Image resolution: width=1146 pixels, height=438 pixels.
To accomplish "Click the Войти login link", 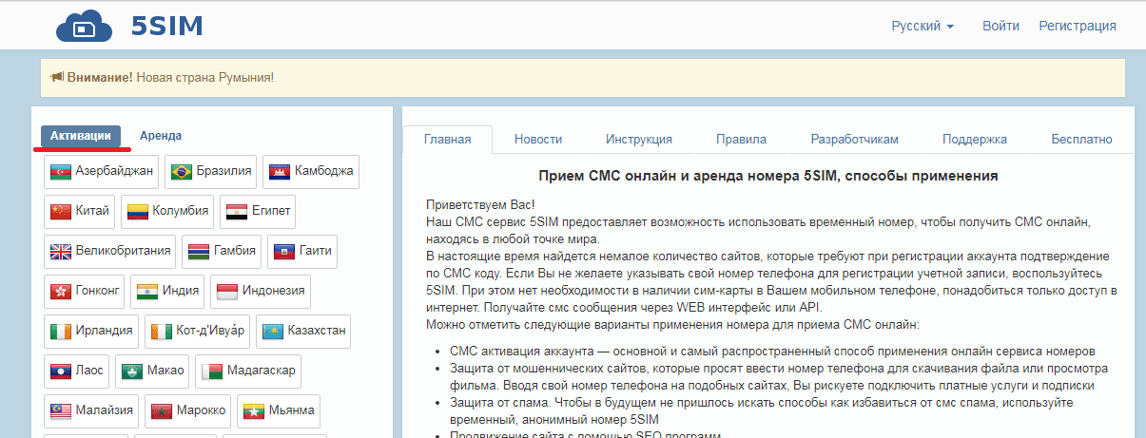I will point(1000,26).
